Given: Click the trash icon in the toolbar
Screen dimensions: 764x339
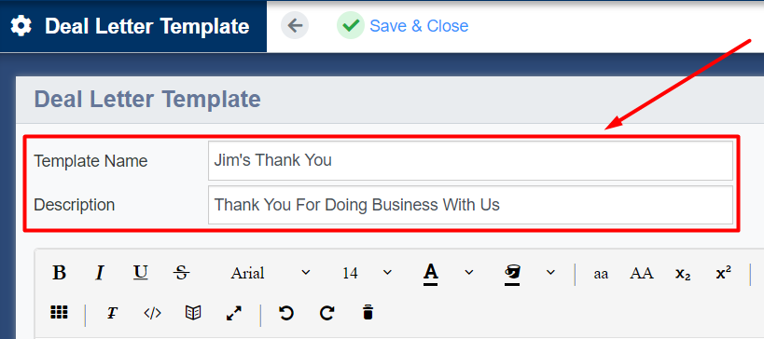Looking at the screenshot, I should (368, 313).
